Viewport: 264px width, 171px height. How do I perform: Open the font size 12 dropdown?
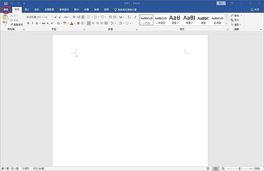coord(51,17)
